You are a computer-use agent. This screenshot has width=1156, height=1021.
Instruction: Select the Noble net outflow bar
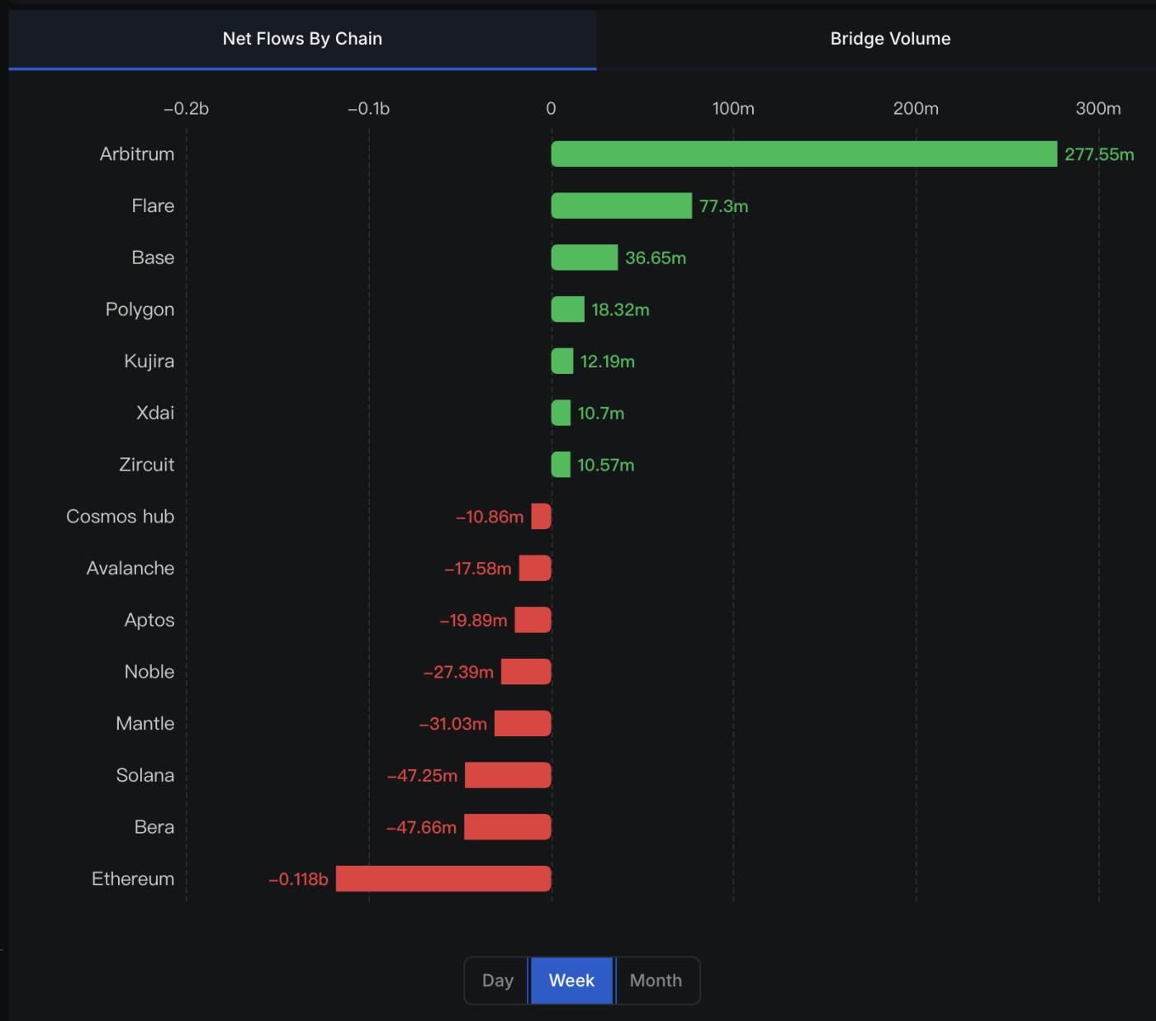point(526,672)
